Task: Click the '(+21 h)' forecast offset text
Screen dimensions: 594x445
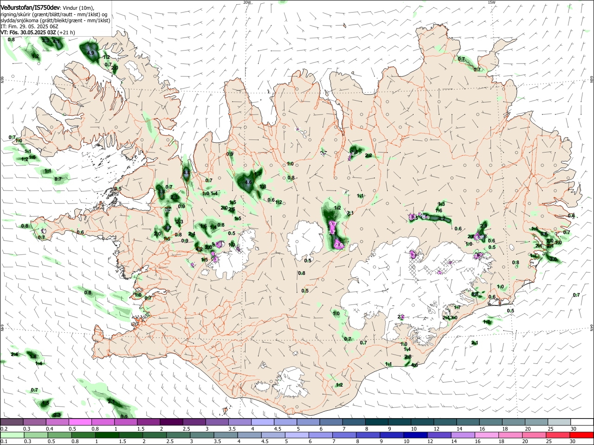Action: click(67, 32)
